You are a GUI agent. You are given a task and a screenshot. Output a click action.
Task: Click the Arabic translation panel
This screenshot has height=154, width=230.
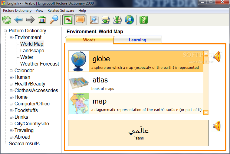pyautogui.click(x=138, y=133)
